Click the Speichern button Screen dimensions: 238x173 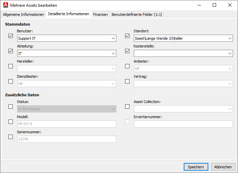196,167
